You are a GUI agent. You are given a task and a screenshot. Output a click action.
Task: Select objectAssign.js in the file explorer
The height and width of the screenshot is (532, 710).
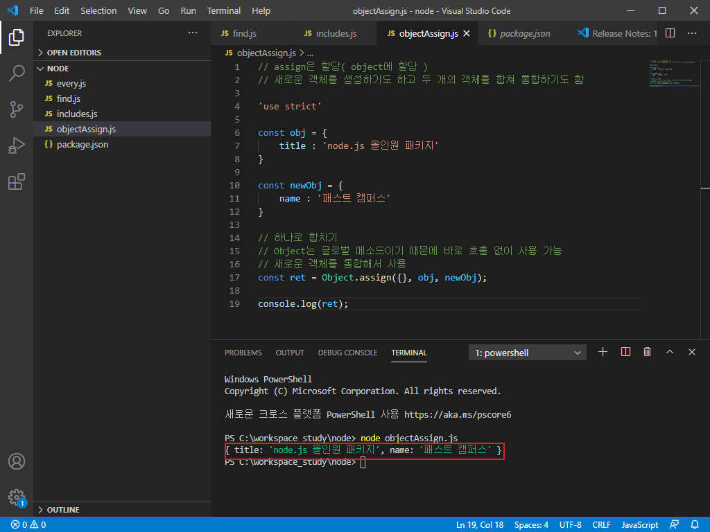[x=122, y=129]
